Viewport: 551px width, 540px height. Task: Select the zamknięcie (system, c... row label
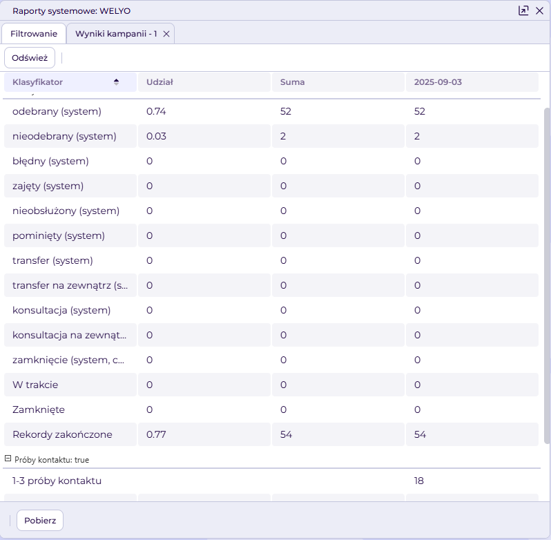pos(68,360)
